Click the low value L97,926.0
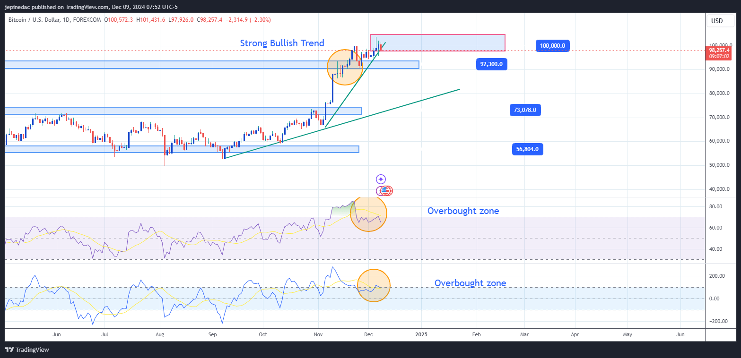The height and width of the screenshot is (358, 741). [181, 20]
